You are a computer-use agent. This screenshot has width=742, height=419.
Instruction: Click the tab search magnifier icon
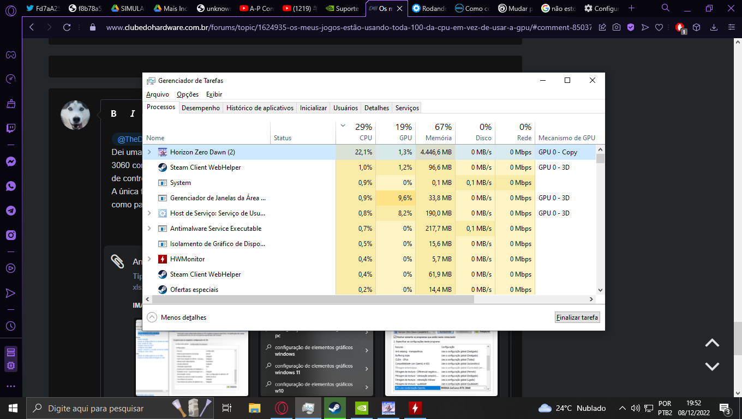[x=666, y=8]
